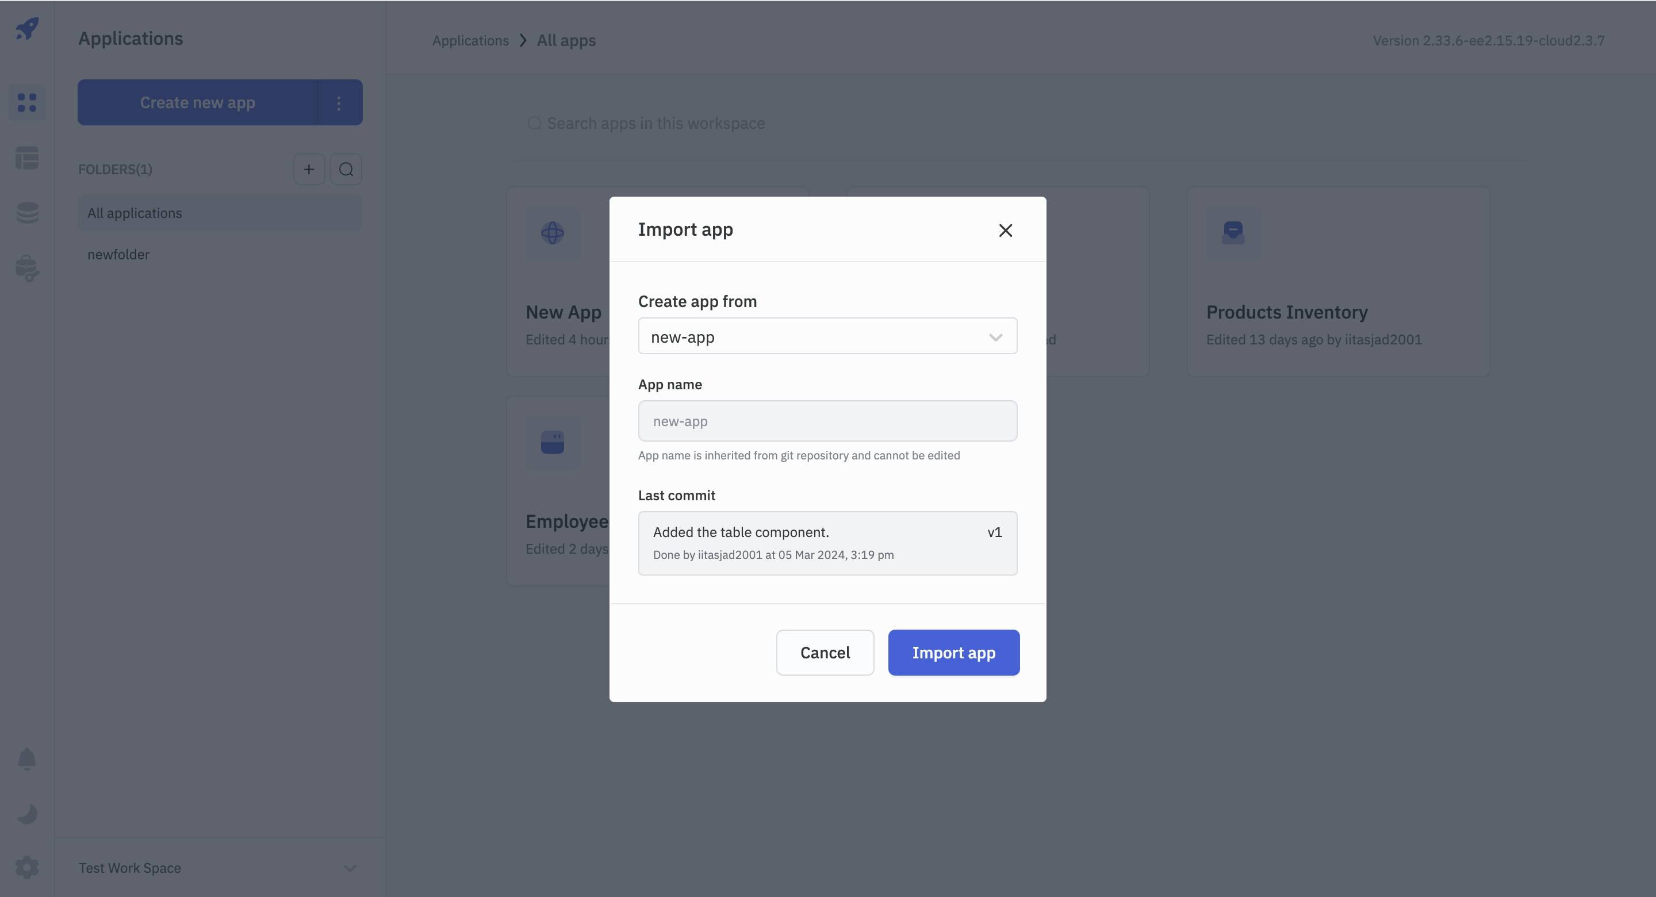Image resolution: width=1656 pixels, height=897 pixels.
Task: Expand the Test Work Space switcher
Action: coord(220,868)
